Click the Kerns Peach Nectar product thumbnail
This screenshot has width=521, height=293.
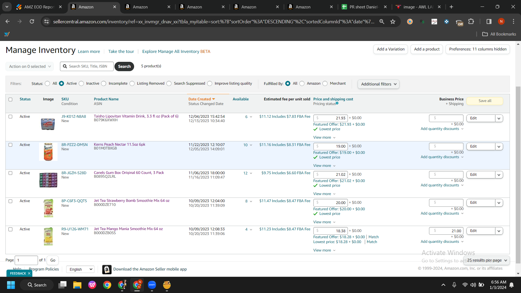coord(48,152)
